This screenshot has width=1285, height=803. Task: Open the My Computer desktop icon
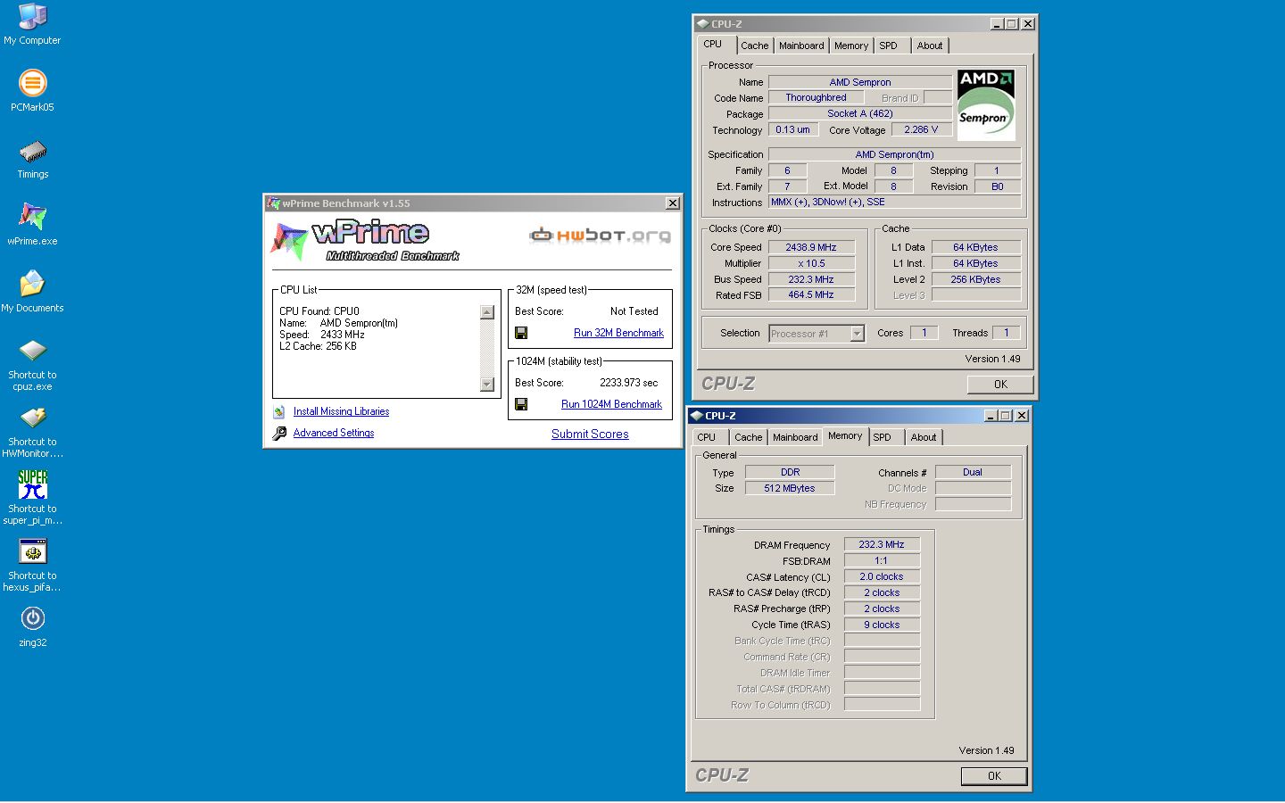[32, 17]
